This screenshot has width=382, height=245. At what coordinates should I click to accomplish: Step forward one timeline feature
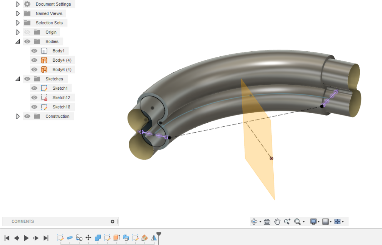[36, 238]
